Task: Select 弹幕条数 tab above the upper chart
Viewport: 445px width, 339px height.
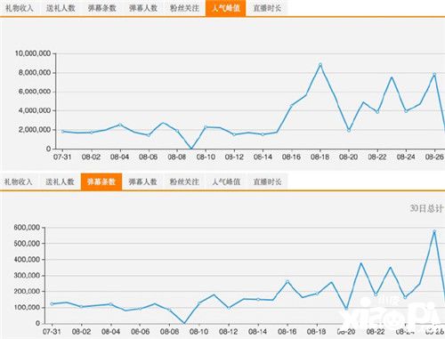Action: coord(101,8)
